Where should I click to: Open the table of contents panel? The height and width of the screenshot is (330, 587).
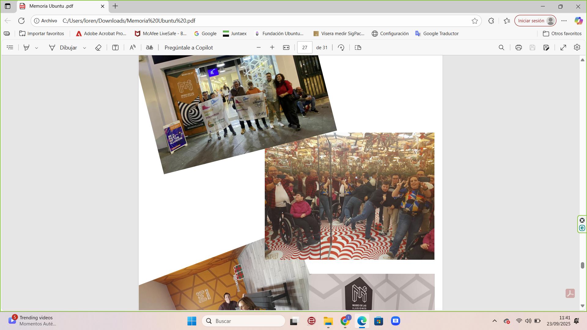coord(10,48)
